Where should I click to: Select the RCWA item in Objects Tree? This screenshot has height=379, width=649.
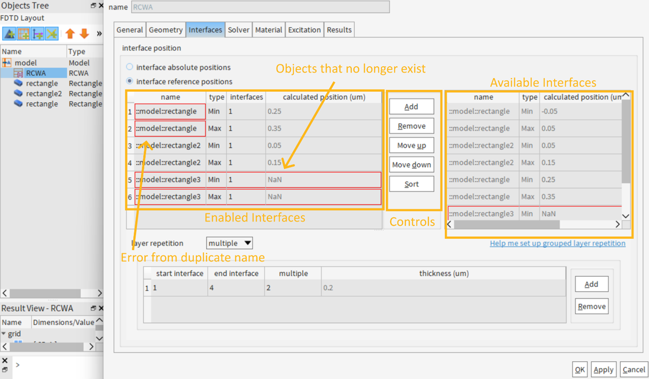(36, 73)
